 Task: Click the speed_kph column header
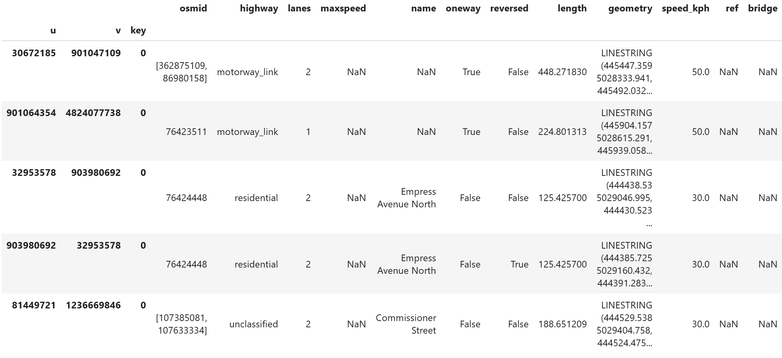tap(685, 9)
